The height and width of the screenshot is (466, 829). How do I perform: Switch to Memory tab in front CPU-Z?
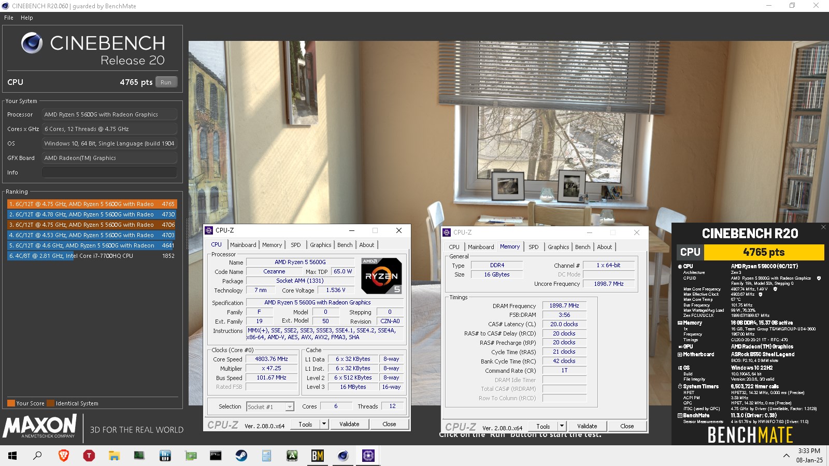pyautogui.click(x=272, y=245)
